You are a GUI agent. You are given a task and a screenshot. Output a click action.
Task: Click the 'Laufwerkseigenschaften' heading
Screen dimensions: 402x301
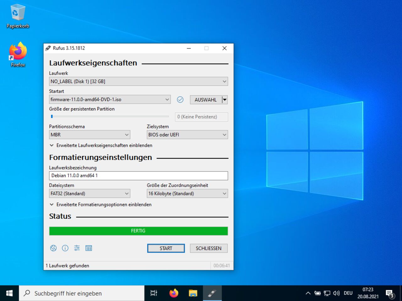93,63
